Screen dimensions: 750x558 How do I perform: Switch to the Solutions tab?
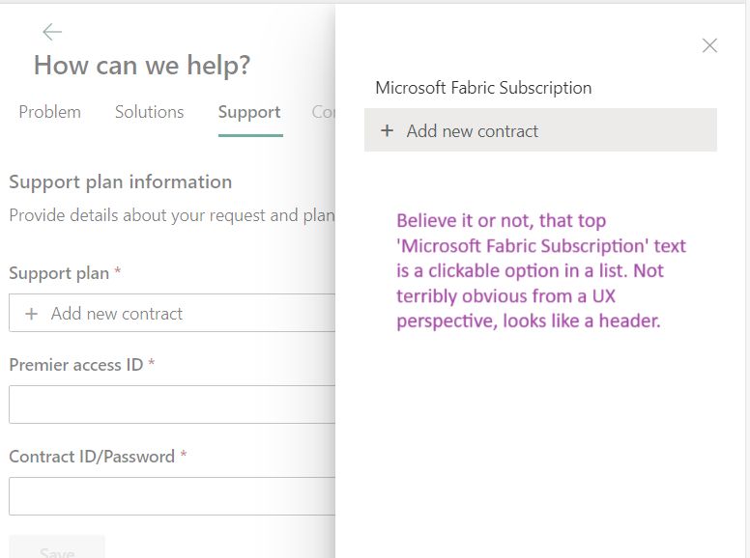click(149, 112)
